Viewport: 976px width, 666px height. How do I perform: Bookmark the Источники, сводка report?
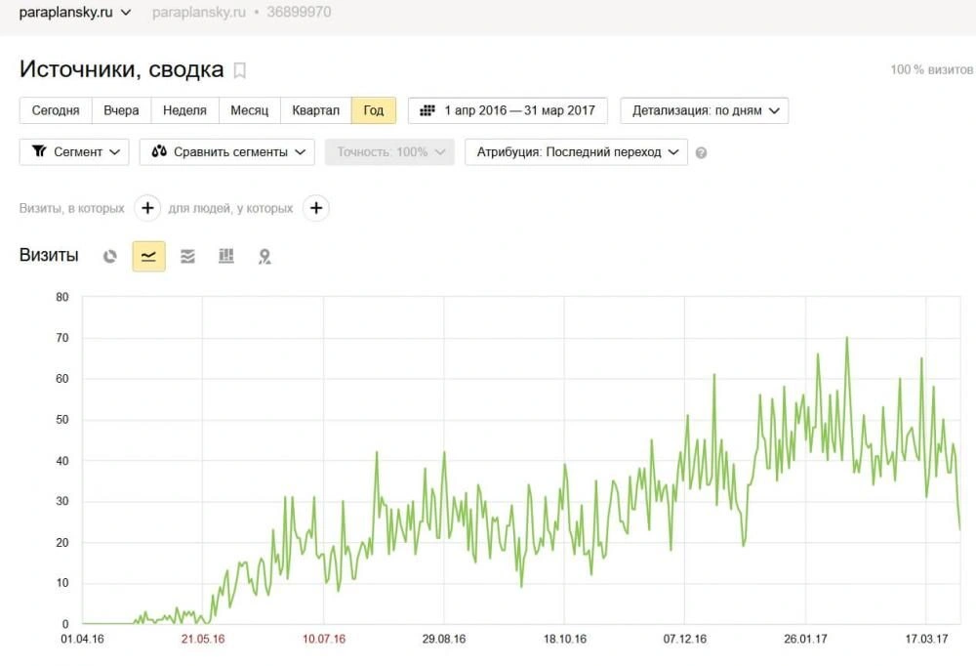240,70
